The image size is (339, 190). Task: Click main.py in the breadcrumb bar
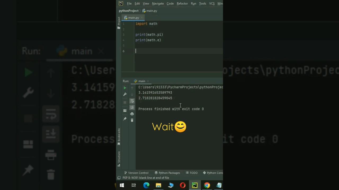150,11
